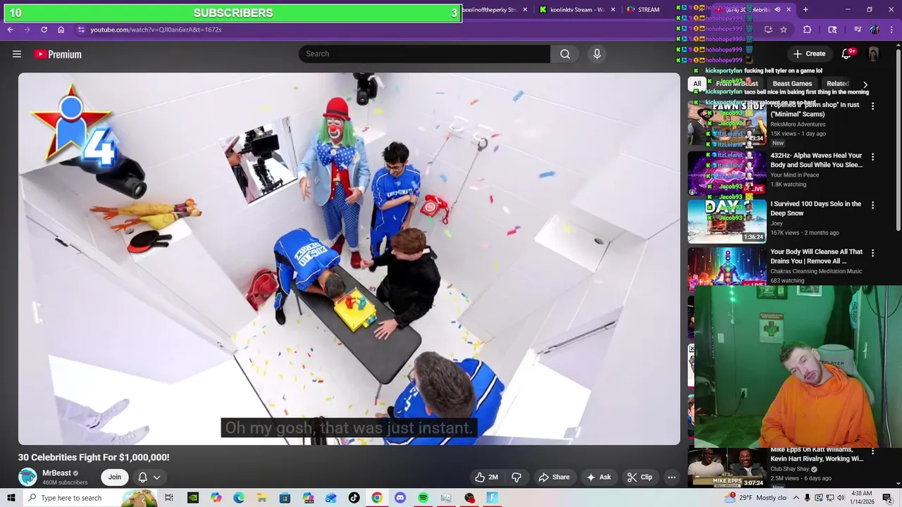Select the From MrBeast chip
902x507 pixels.
click(736, 84)
